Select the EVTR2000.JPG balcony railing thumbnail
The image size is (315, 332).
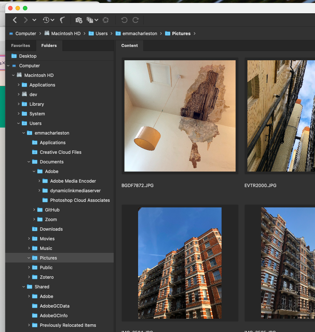(281, 116)
